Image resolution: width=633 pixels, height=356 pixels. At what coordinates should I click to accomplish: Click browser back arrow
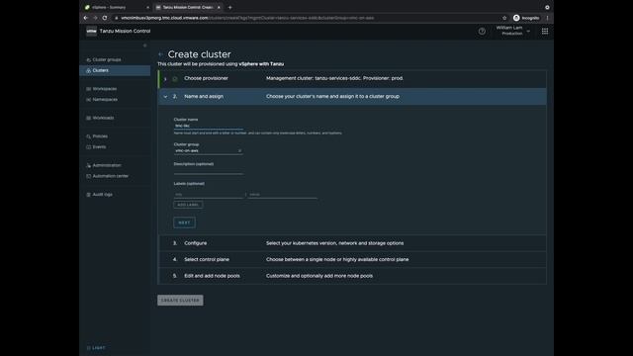(86, 18)
